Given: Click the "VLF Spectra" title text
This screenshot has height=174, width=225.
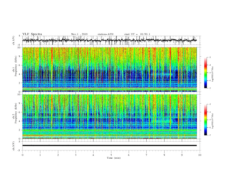Looking at the screenshot, I should click(32, 34).
